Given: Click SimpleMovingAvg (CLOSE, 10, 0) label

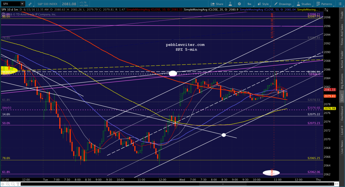Looking at the screenshot, I should (x=149, y=10).
